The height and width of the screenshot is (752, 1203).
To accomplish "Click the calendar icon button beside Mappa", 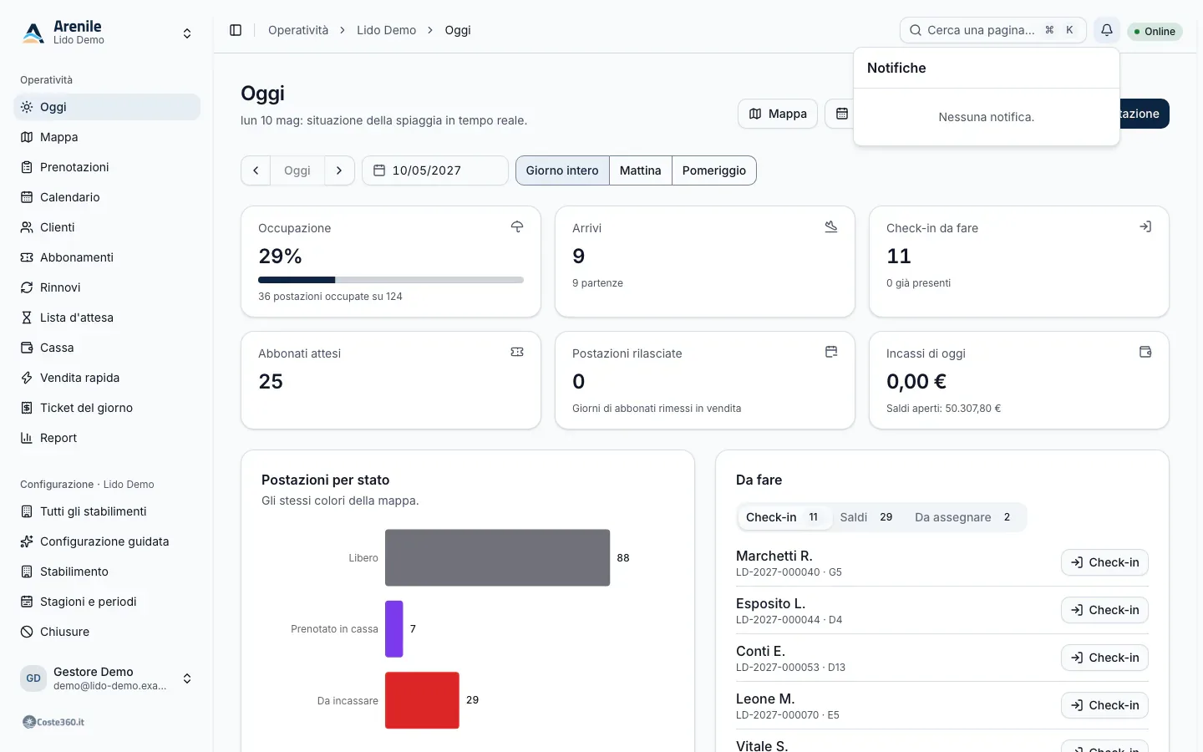I will pos(841,114).
